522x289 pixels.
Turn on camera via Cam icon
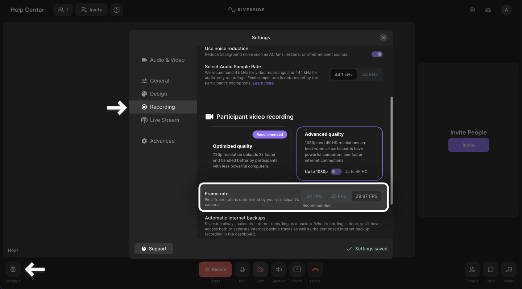(x=260, y=269)
